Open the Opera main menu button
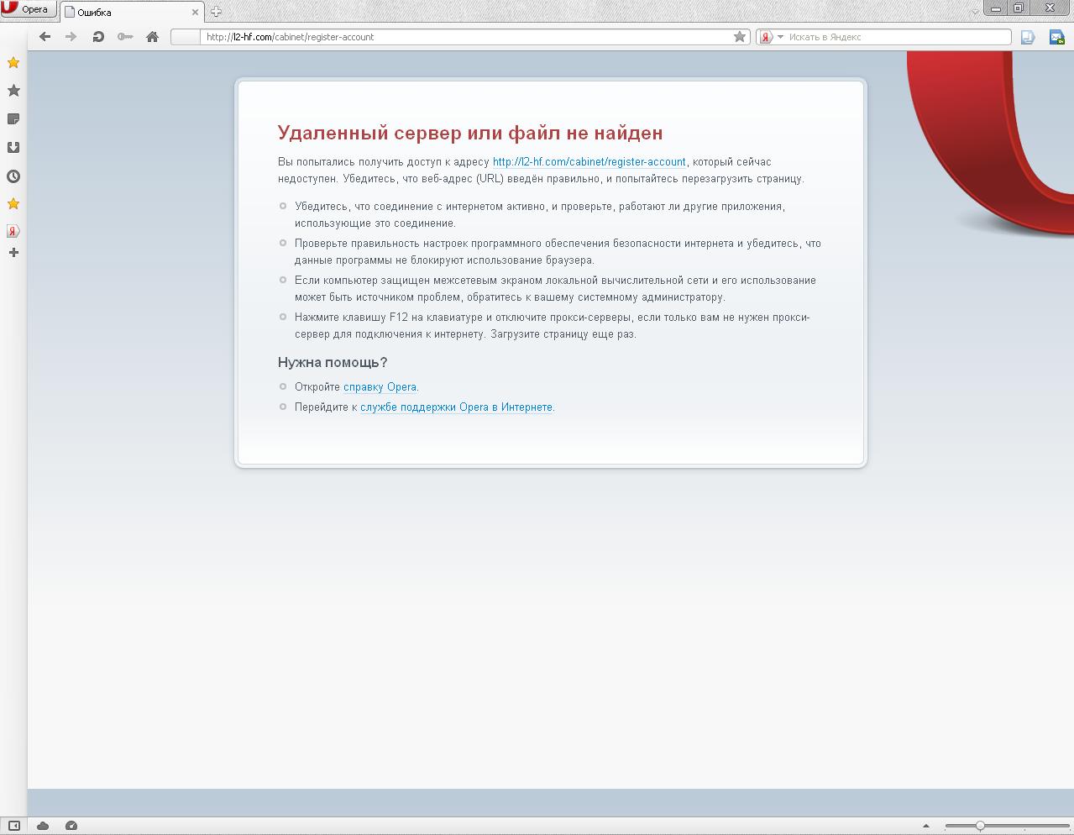This screenshot has width=1074, height=835. coord(28,9)
